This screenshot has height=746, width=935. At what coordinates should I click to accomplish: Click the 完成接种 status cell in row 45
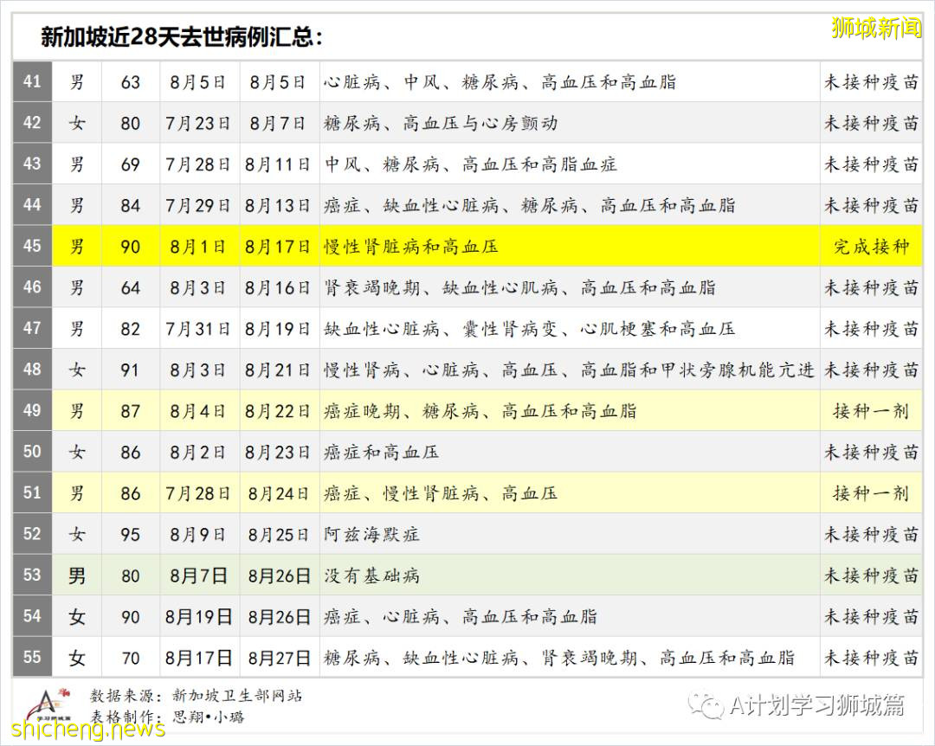[x=872, y=247]
